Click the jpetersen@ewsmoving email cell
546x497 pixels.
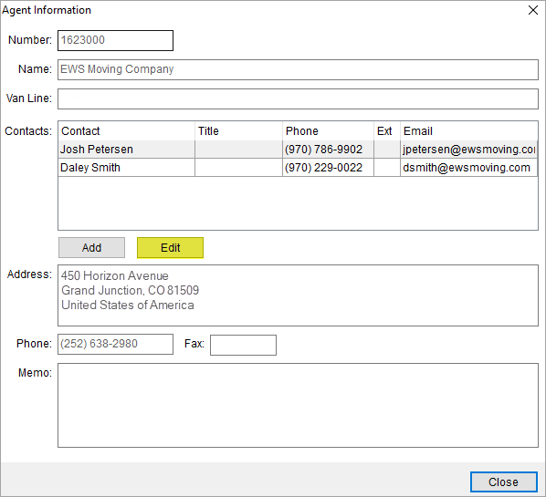(x=468, y=150)
